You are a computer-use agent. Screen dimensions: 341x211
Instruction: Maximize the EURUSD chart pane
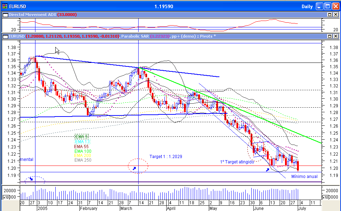(330, 36)
